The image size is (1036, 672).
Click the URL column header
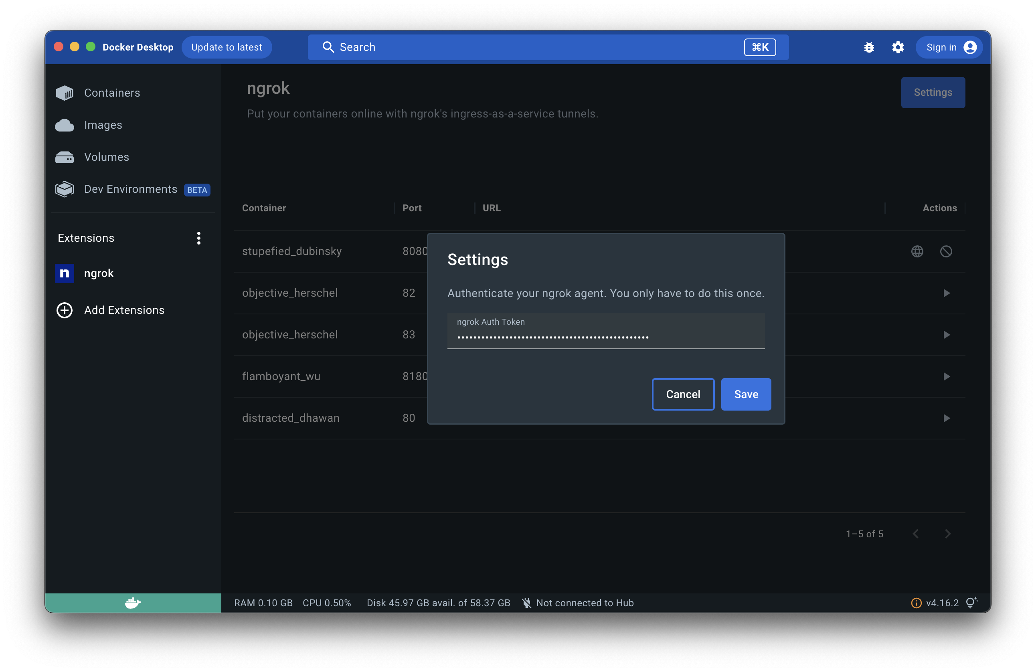(x=492, y=208)
